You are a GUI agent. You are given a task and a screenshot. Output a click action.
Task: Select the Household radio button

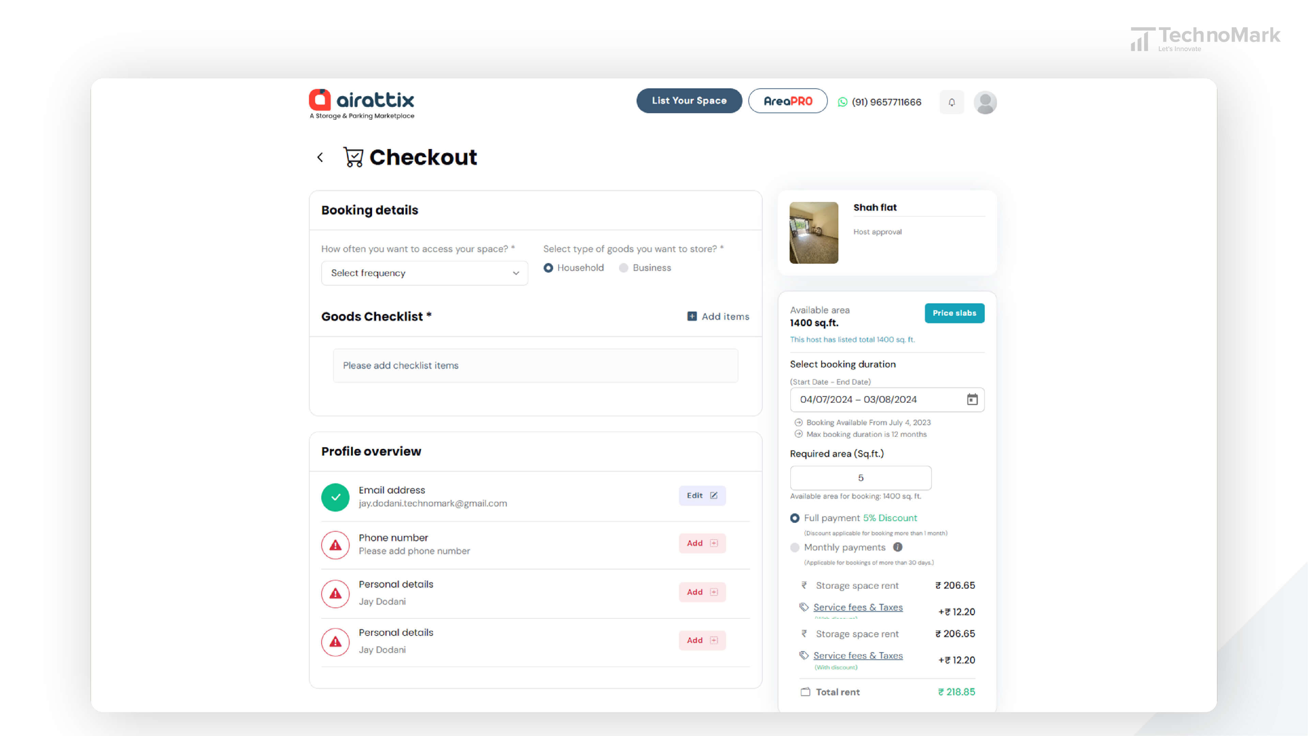click(549, 267)
